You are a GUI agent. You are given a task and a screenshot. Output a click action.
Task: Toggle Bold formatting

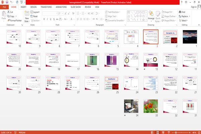(44, 19)
